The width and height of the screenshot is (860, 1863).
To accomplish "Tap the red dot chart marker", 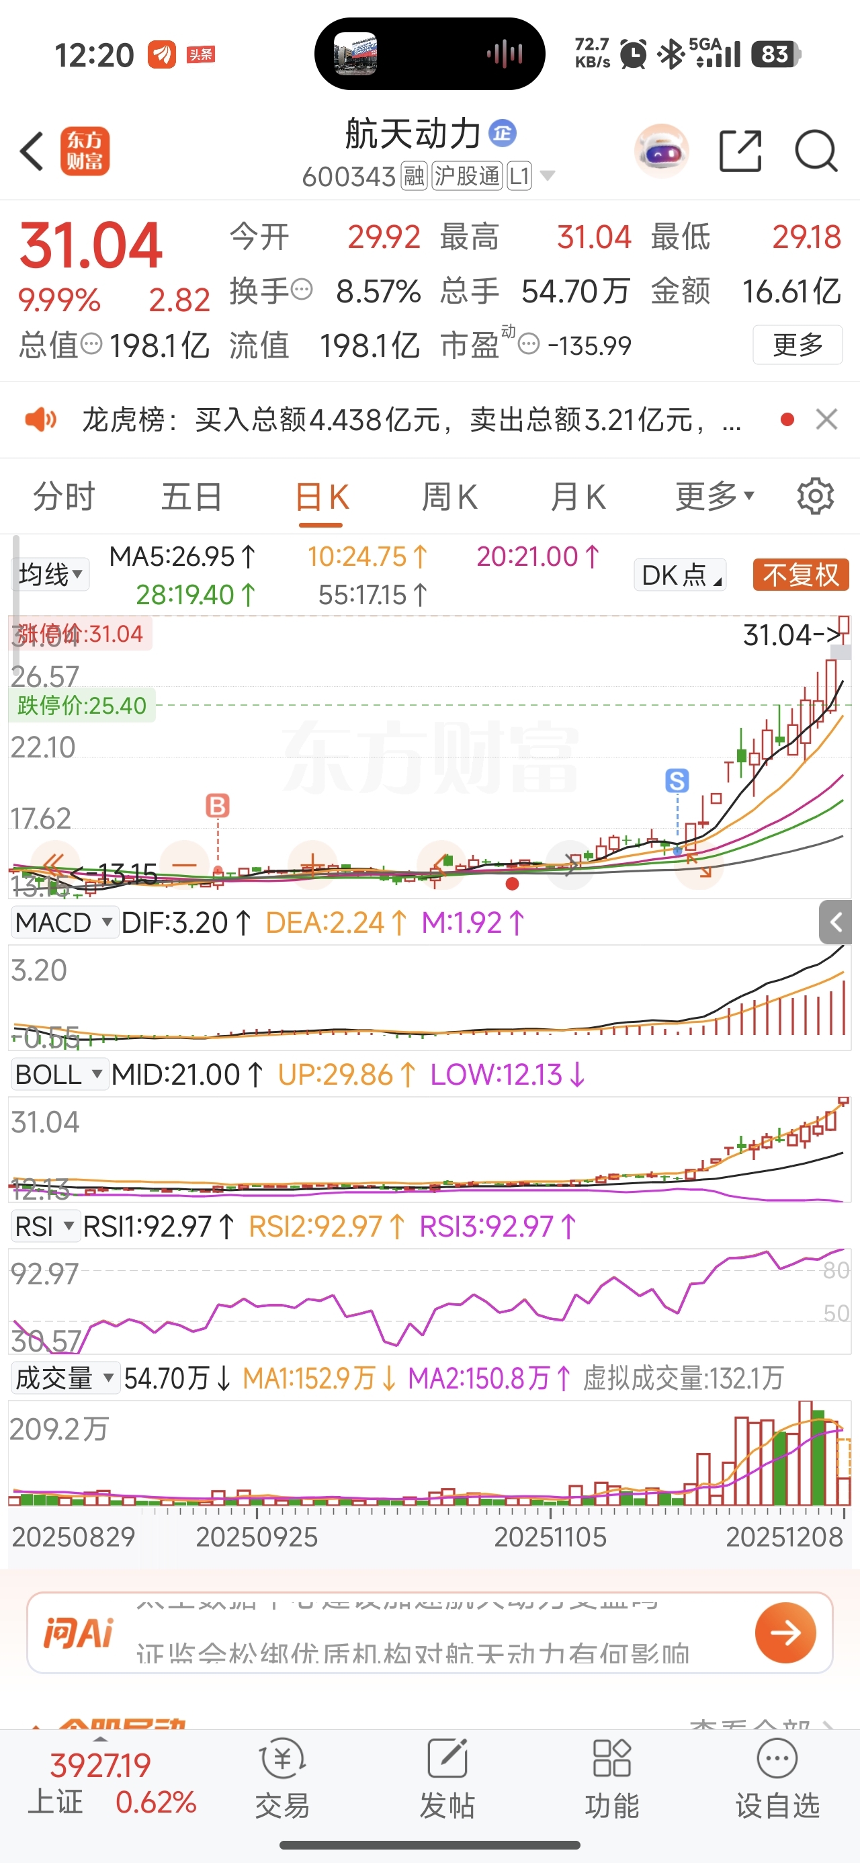I will (x=512, y=883).
